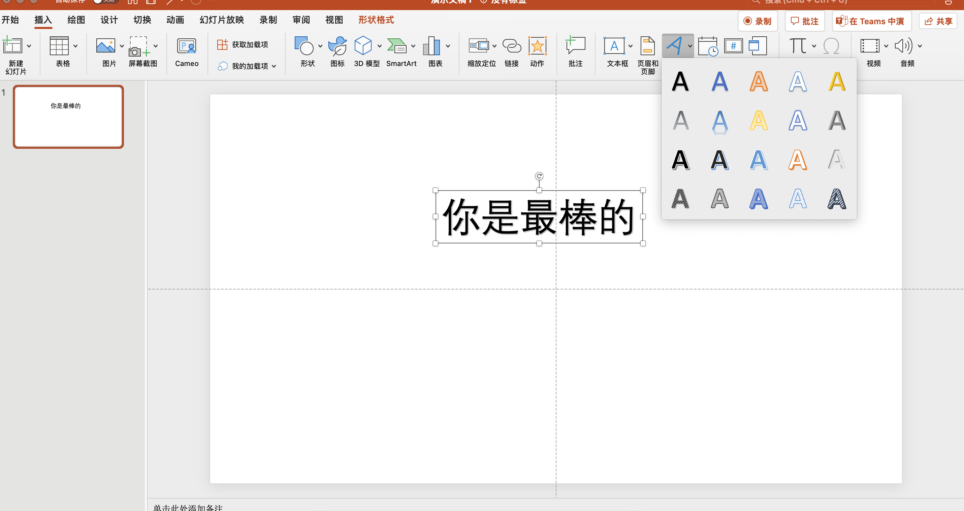Insert a chart (图表)
Image resolution: width=964 pixels, height=511 pixels.
(x=431, y=46)
